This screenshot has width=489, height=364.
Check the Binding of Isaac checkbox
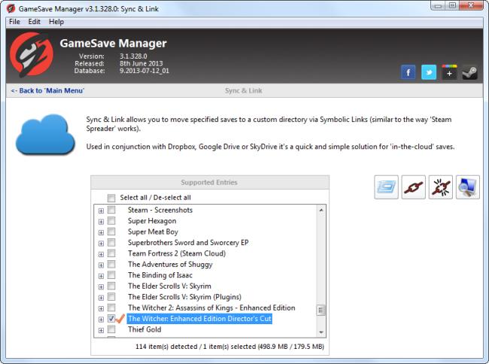[111, 275]
